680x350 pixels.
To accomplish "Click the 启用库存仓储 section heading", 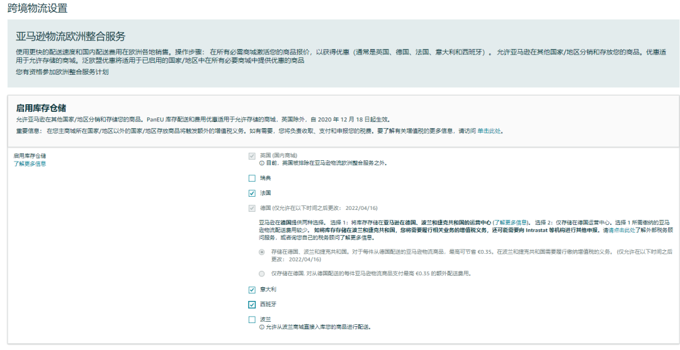I will point(41,108).
